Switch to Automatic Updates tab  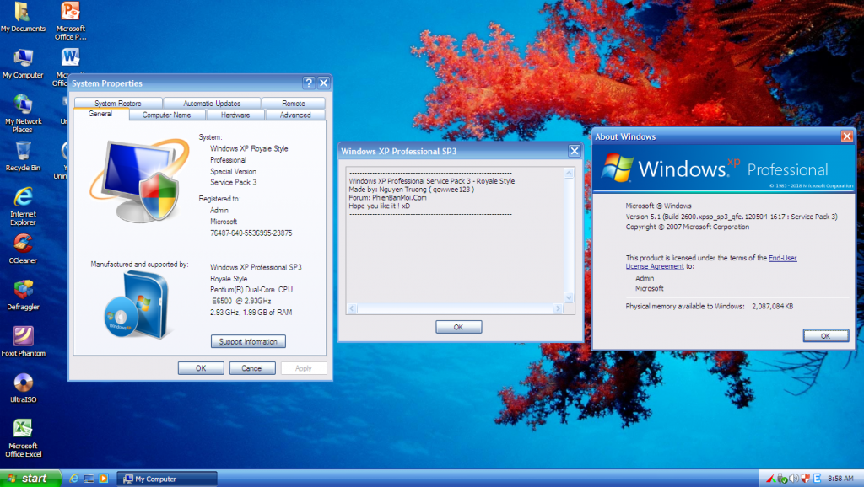point(212,103)
